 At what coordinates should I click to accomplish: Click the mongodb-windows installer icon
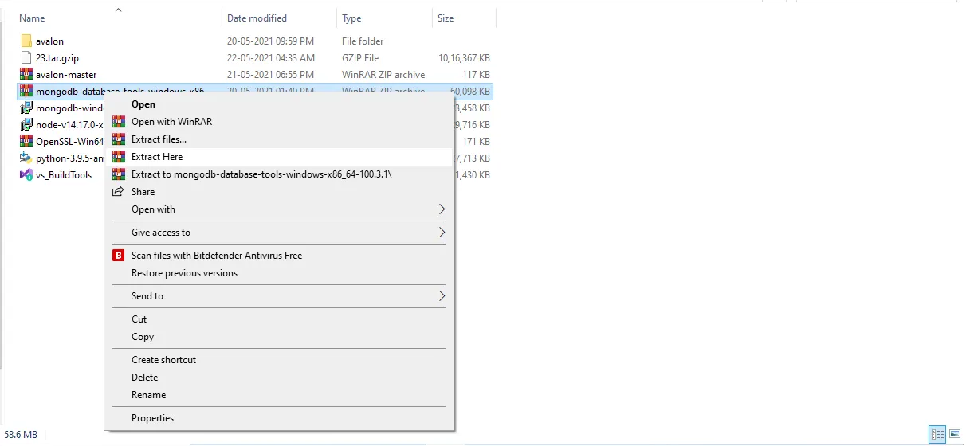click(x=26, y=108)
